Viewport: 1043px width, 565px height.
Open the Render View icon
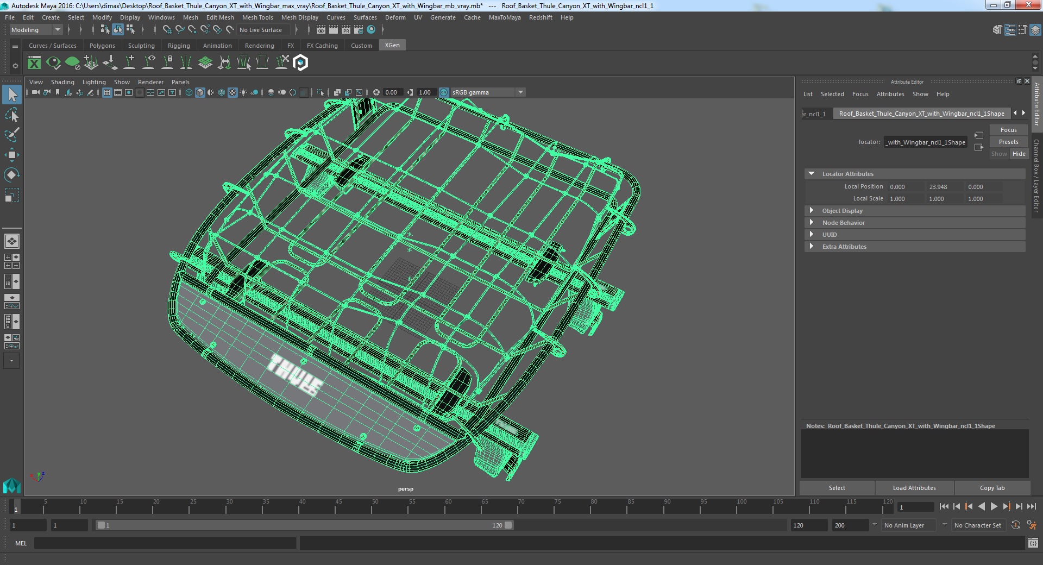321,30
